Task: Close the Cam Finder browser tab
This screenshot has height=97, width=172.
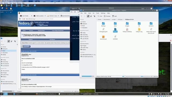Action: click(x=32, y=16)
